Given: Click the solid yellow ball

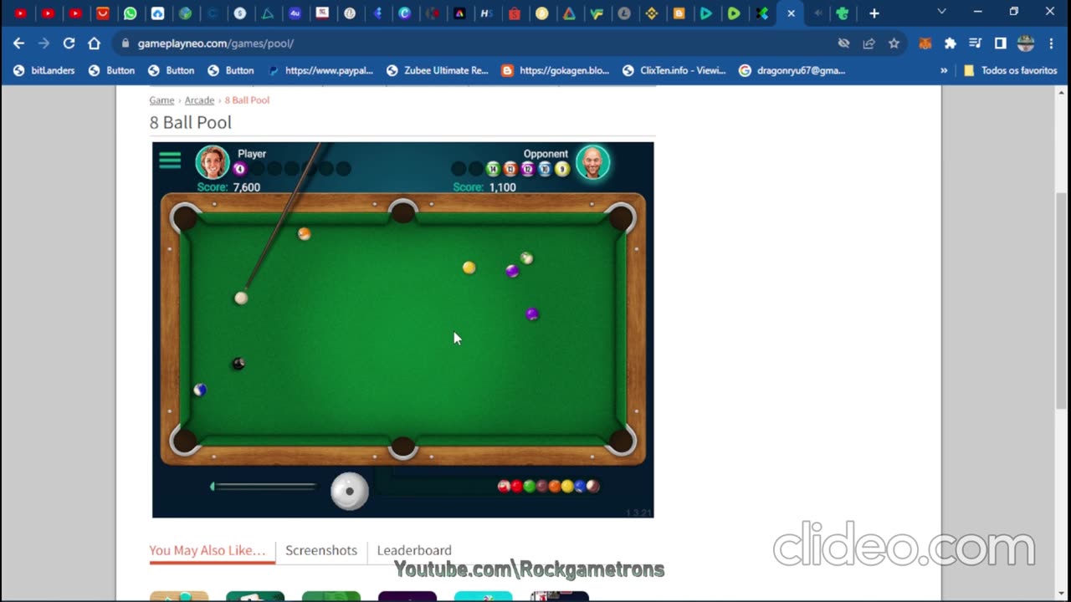Looking at the screenshot, I should tap(469, 268).
